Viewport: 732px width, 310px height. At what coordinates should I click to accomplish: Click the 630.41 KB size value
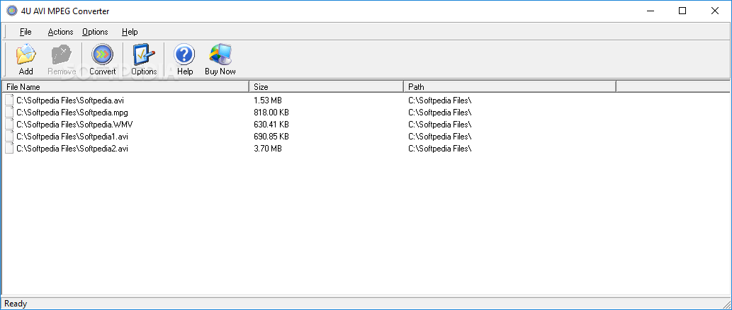click(x=271, y=125)
